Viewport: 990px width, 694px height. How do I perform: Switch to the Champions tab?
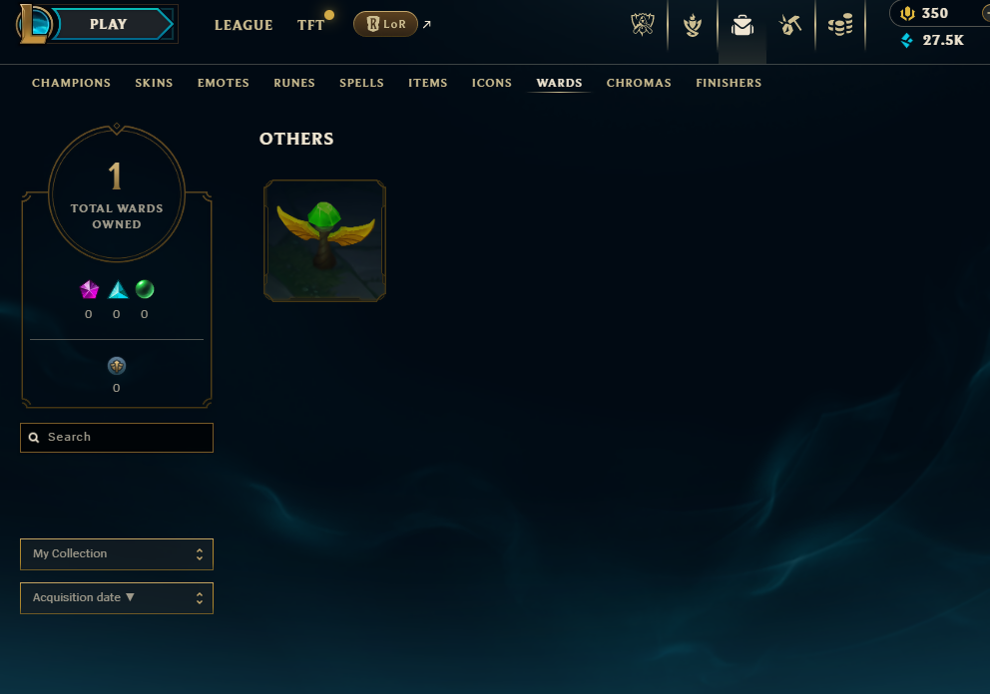[71, 83]
